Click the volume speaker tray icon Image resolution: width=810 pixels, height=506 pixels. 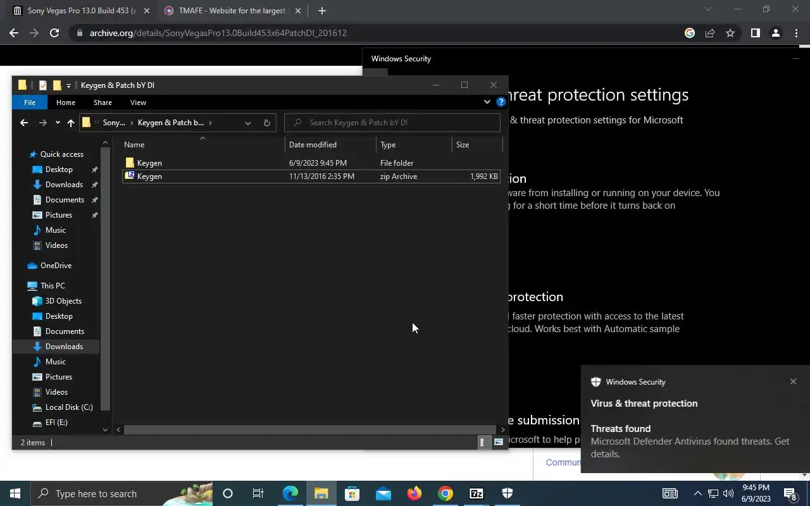click(728, 493)
